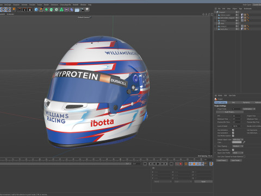Switch to the Info tab
Viewport: 261px width, 196px height.
(233, 102)
